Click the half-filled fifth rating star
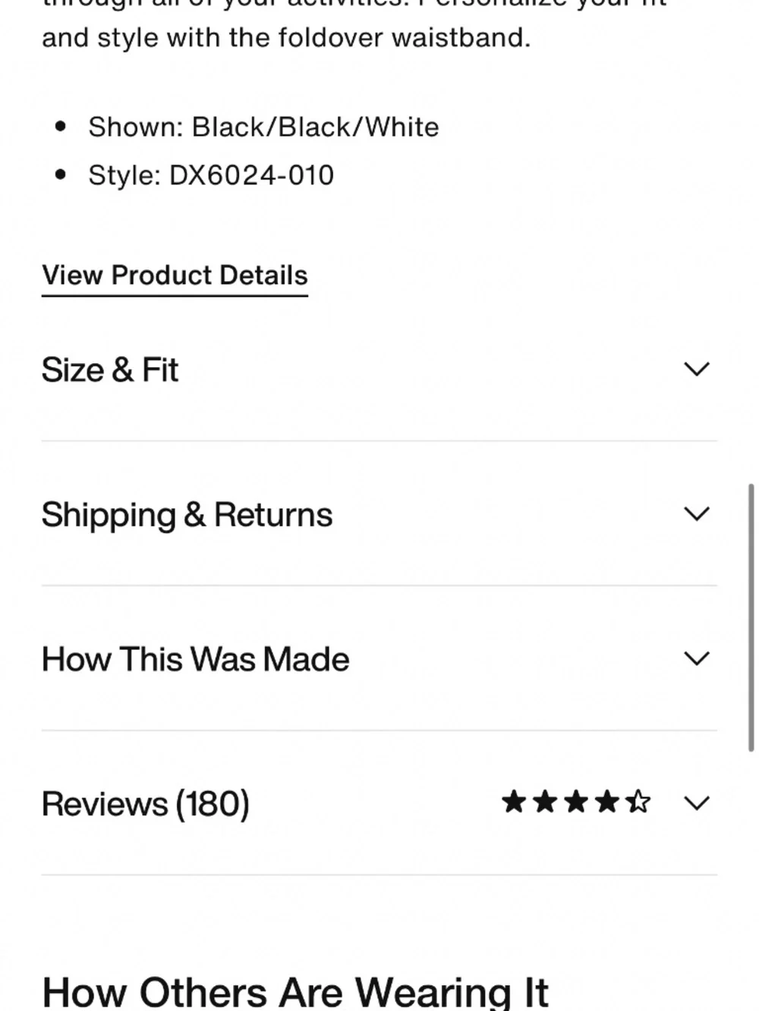This screenshot has height=1011, width=759. tap(638, 802)
